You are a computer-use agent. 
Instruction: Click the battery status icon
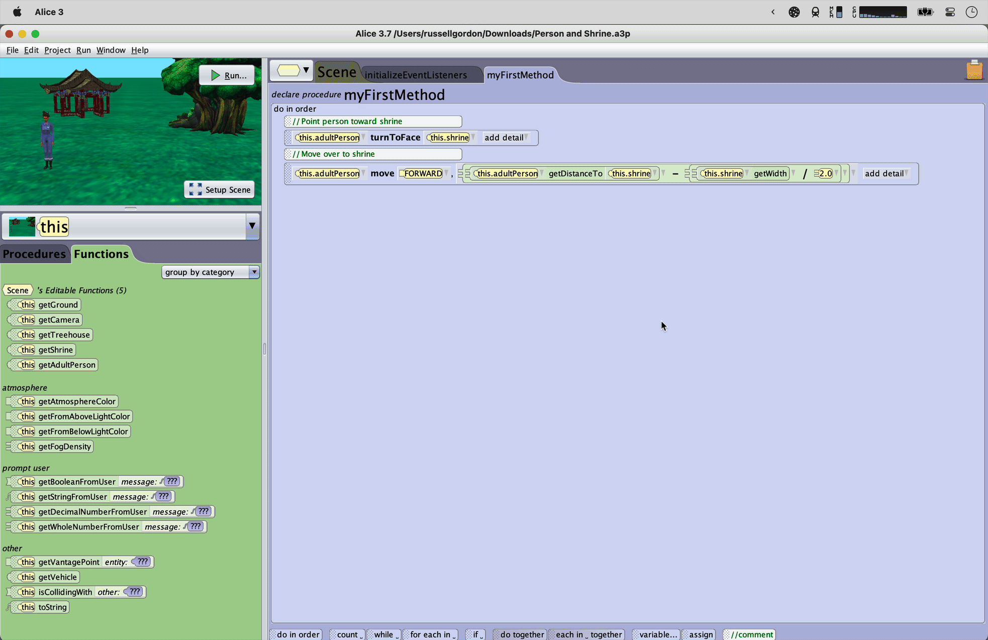point(925,12)
